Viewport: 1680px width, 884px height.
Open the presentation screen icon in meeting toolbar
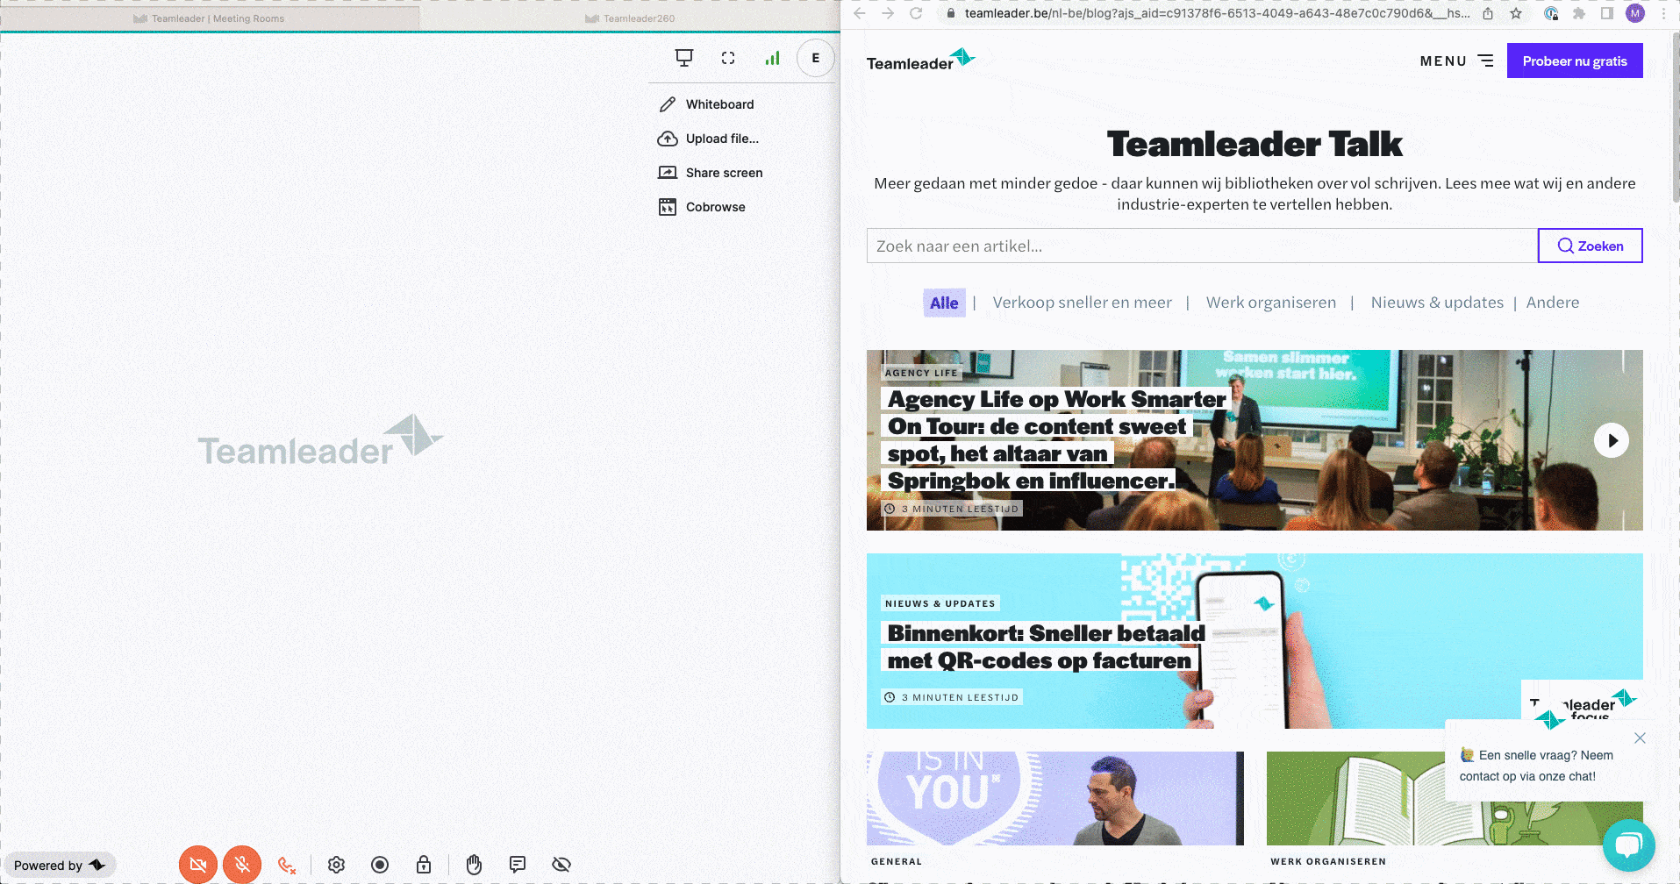click(x=684, y=58)
